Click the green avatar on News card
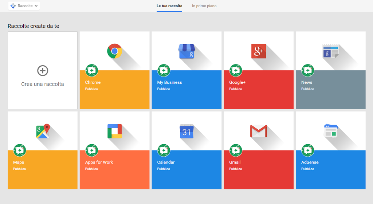Image resolution: width=373 pixels, height=204 pixels. point(308,70)
